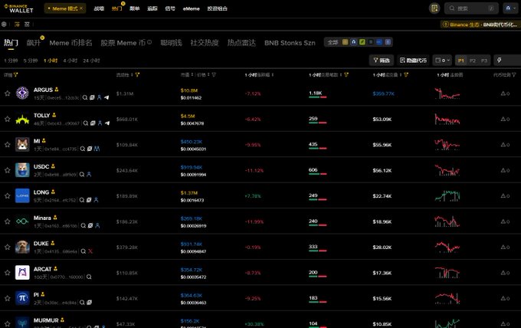Toggle the favorite star on LONG
The height and width of the screenshot is (328, 521).
pyautogui.click(x=8, y=195)
